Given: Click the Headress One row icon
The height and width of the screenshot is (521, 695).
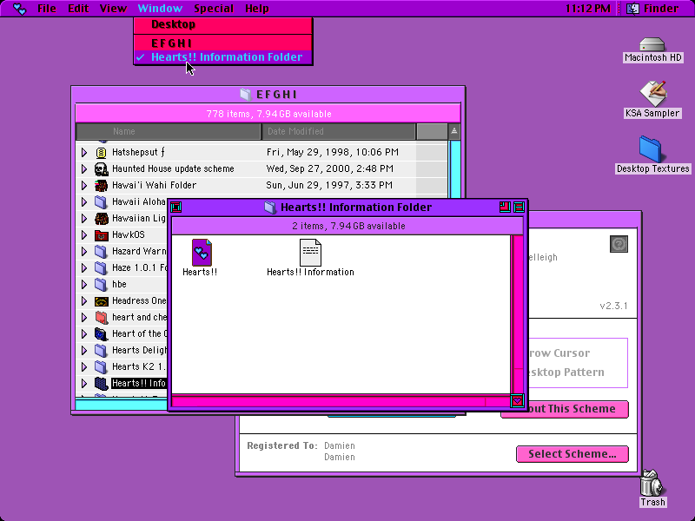Looking at the screenshot, I should pyautogui.click(x=102, y=301).
